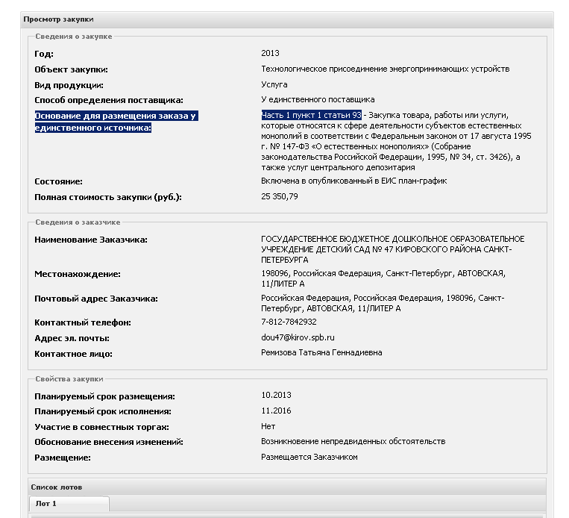
Task: Click the Сведения о заказчике group title
Action: 78,222
